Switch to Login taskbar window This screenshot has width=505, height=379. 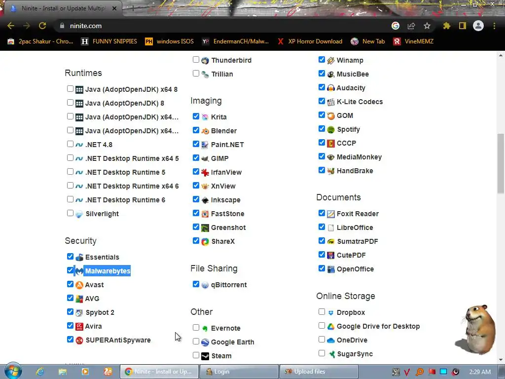point(239,372)
